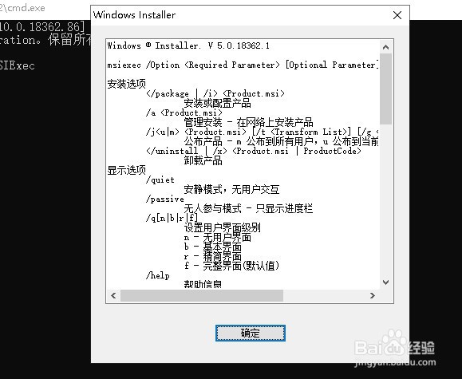Click the '/j<u|m> <Product.msi>' line
The width and height of the screenshot is (462, 379).
click(x=263, y=132)
